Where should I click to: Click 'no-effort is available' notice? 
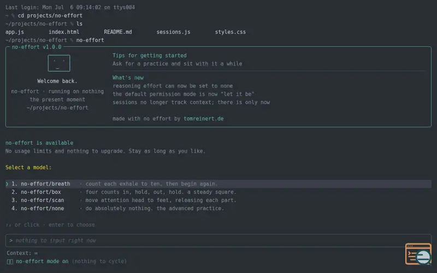point(39,143)
